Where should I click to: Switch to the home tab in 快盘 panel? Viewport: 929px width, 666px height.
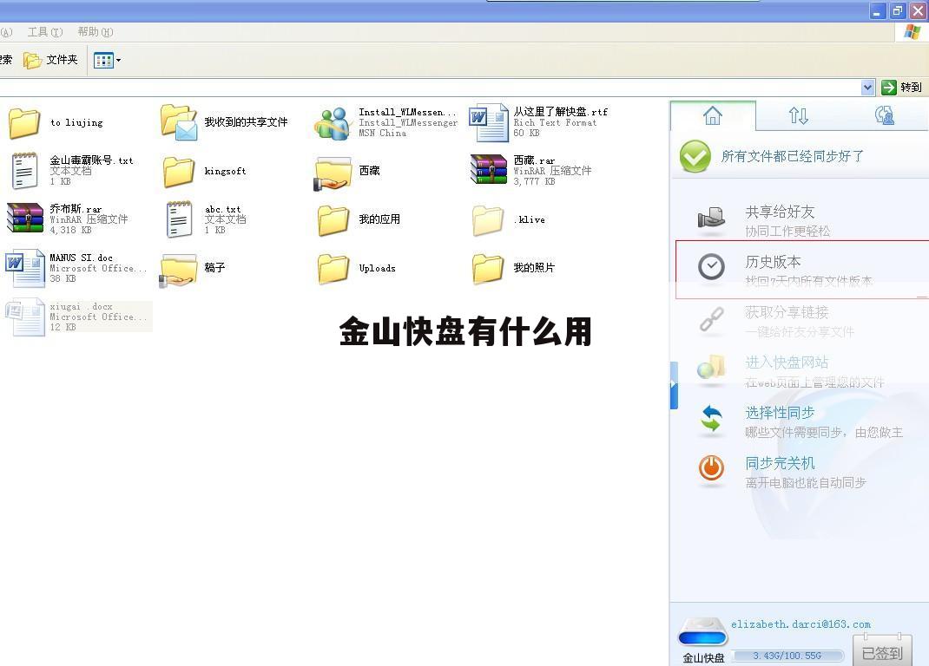[x=713, y=116]
